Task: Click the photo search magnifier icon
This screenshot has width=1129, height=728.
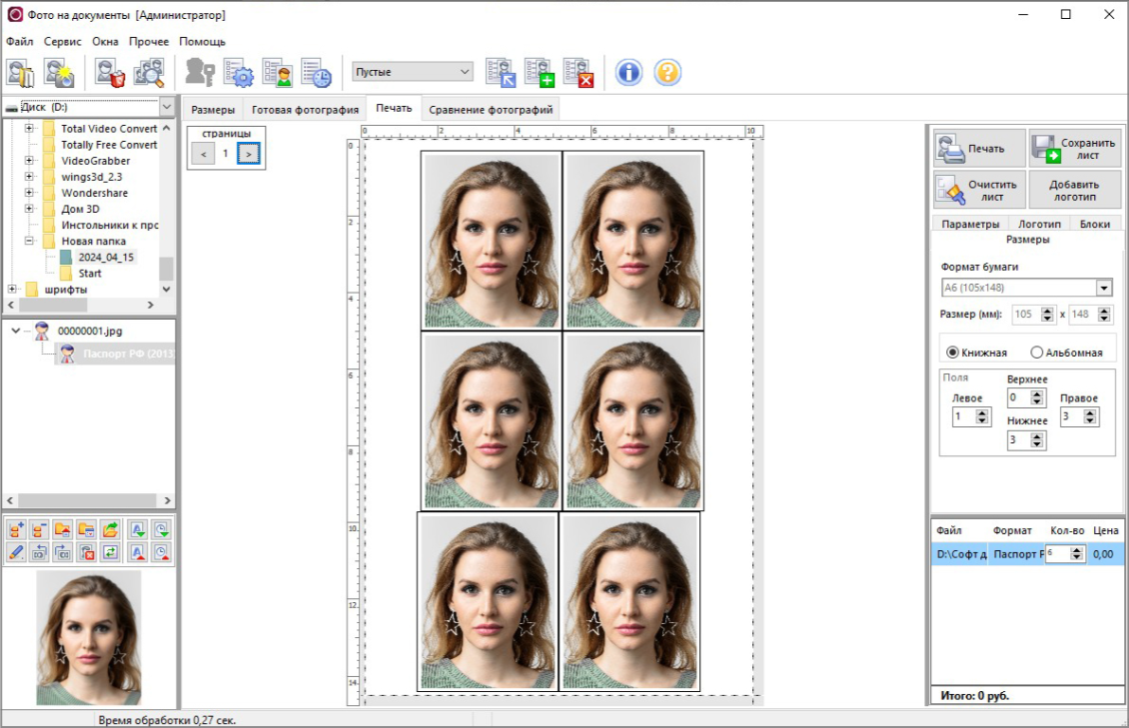Action: 149,73
